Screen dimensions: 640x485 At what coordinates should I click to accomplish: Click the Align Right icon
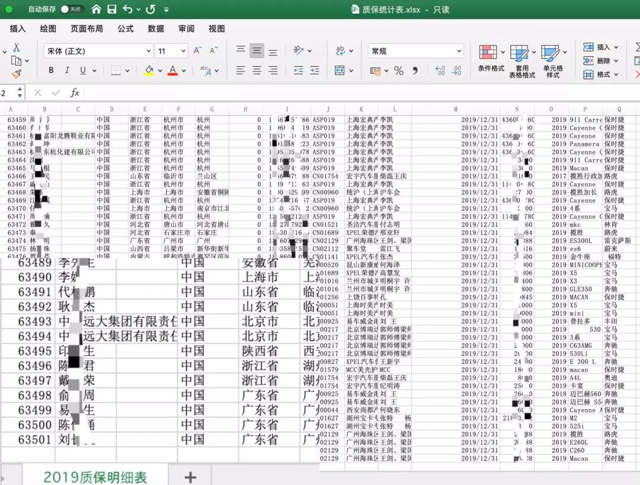tap(273, 70)
